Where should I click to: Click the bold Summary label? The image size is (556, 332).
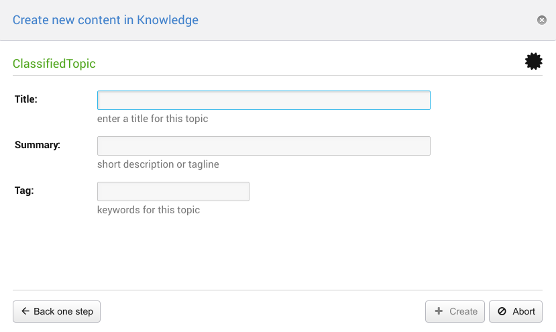point(38,144)
